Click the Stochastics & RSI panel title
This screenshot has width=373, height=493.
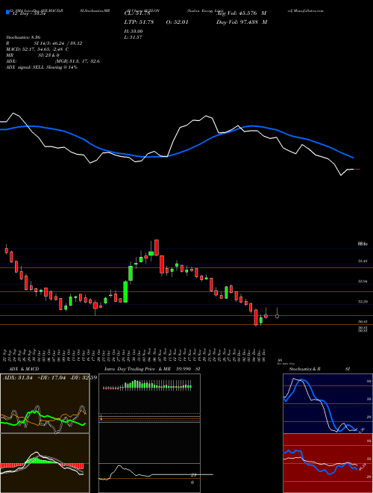click(319, 369)
